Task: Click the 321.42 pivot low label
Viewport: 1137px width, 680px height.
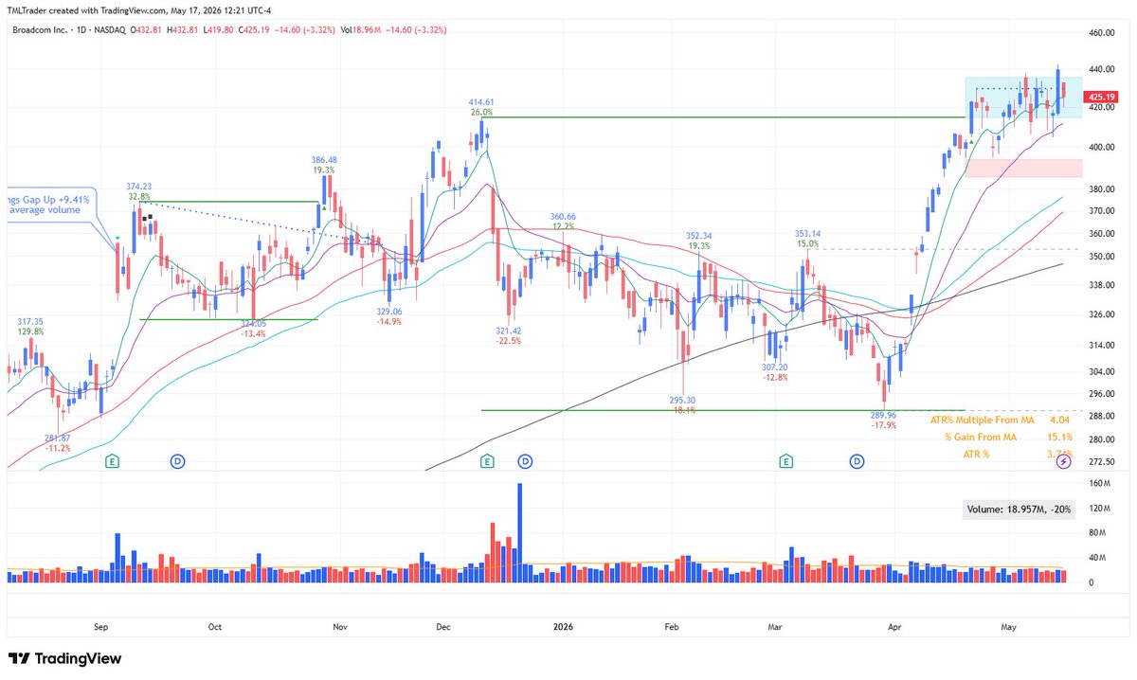Action: [509, 331]
